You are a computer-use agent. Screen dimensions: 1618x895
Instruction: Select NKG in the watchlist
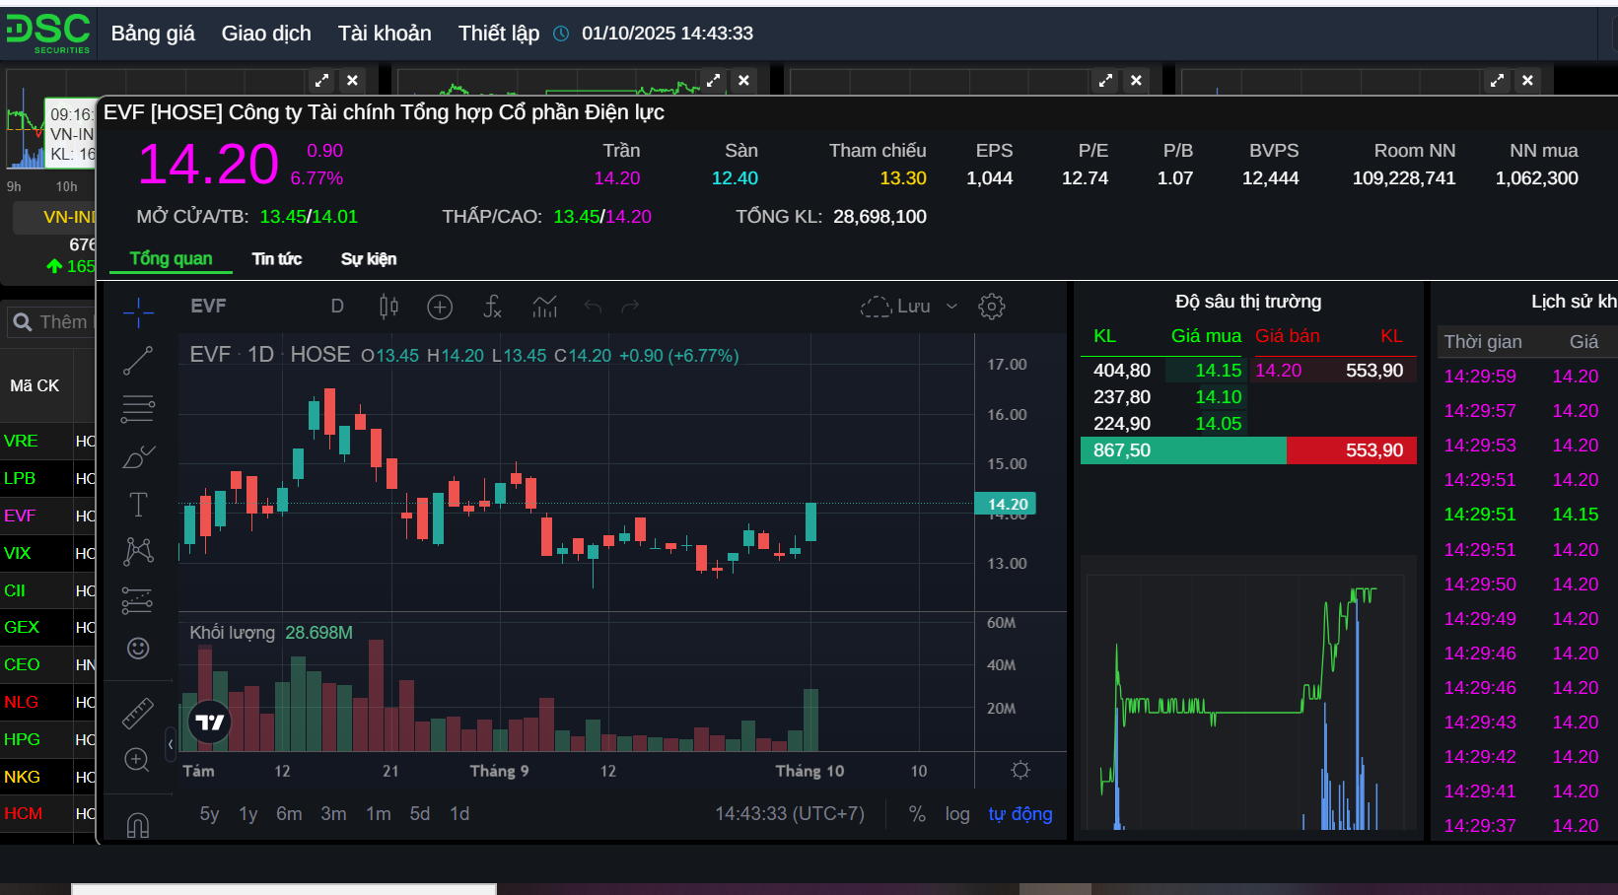[x=22, y=778]
